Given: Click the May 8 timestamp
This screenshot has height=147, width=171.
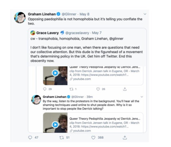Looking at the screenshot, I should (x=84, y=14).
